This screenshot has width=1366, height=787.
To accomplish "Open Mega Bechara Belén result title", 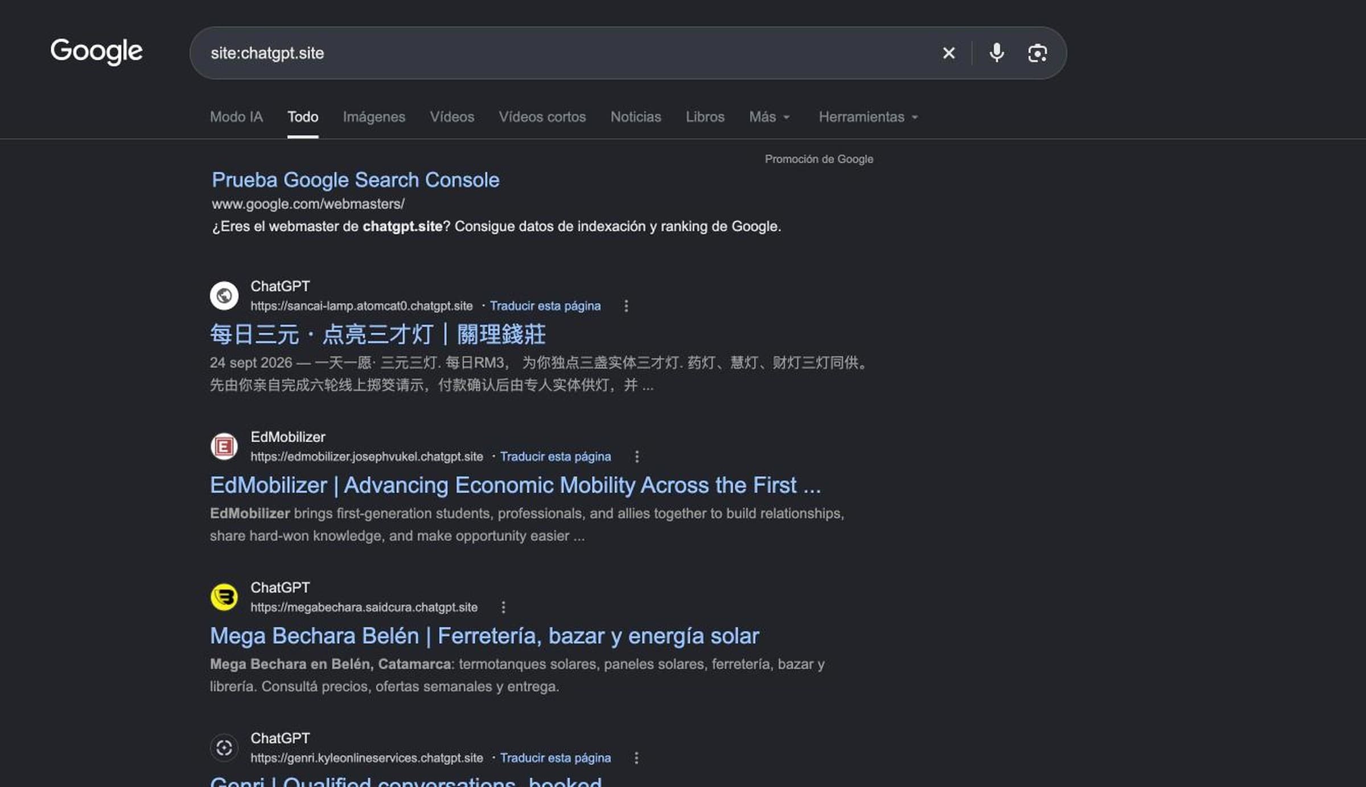I will [x=484, y=636].
